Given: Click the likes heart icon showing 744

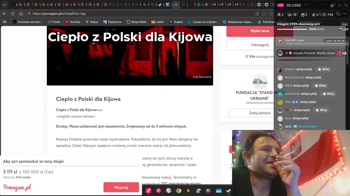Looking at the screenshot, I should pyautogui.click(x=325, y=15).
